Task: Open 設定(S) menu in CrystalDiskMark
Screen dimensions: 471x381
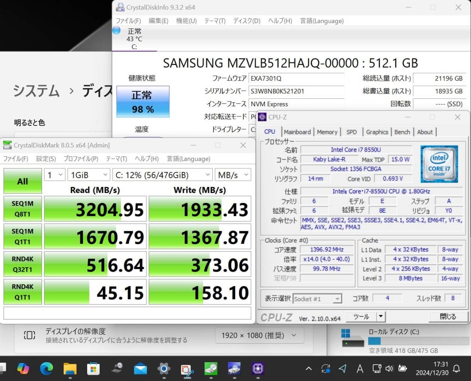Action: point(46,159)
